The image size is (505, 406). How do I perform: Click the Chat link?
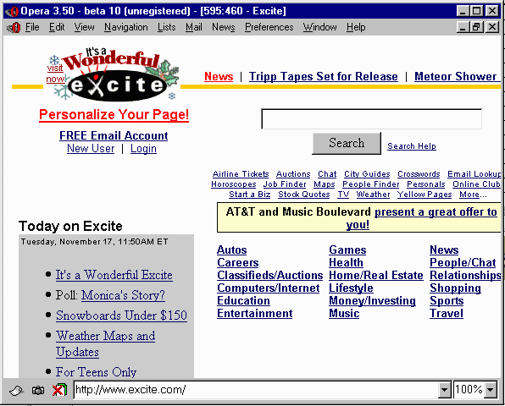pos(327,174)
